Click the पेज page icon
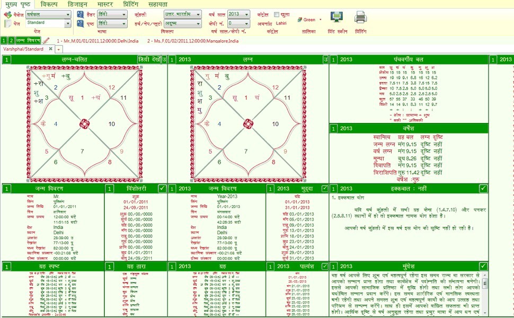The width and height of the screenshot is (514, 318). [x=7, y=24]
